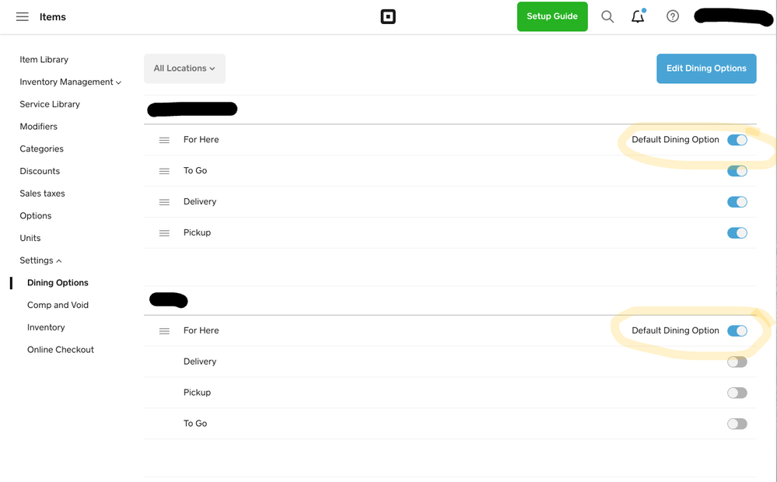
Task: Click the drag handle beside first Pickup
Action: (x=164, y=233)
